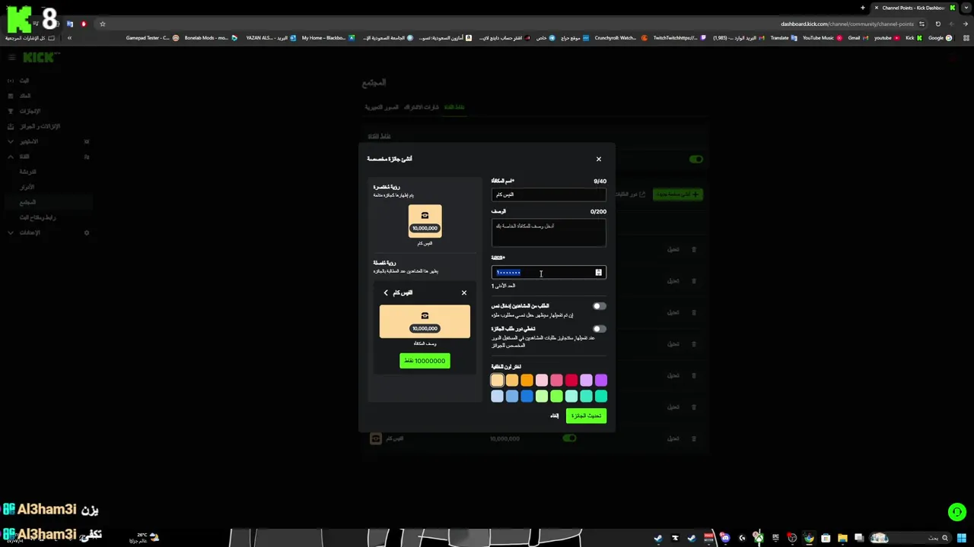Click the green update reward button
The image size is (974, 547).
pyautogui.click(x=586, y=416)
